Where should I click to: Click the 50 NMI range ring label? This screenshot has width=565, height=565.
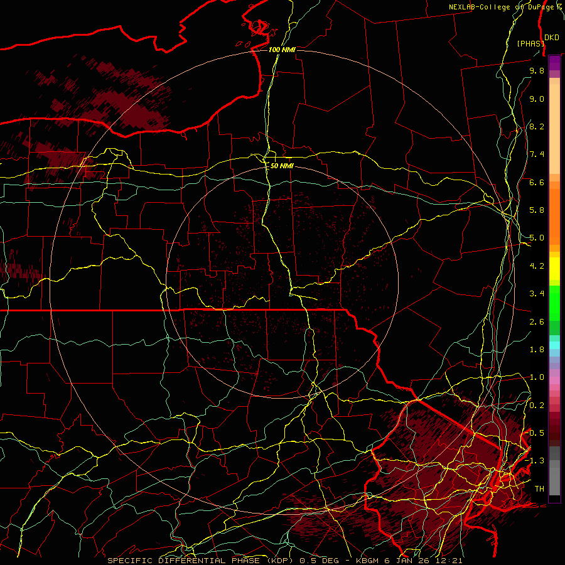(x=282, y=166)
